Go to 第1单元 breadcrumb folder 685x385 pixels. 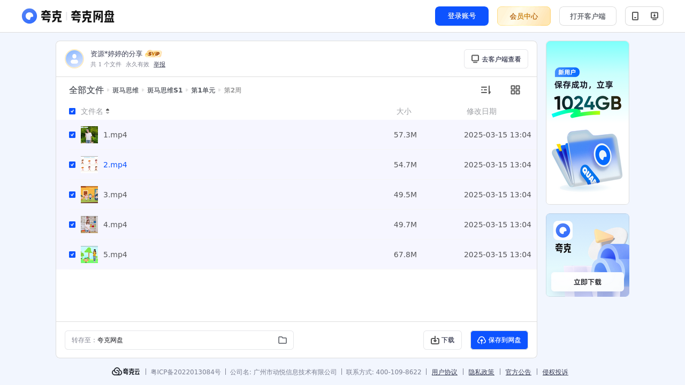coord(203,90)
